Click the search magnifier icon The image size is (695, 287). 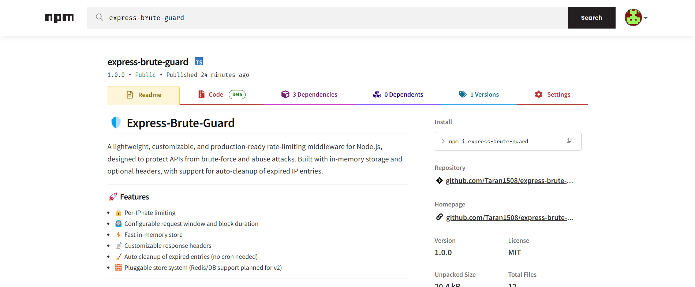click(99, 18)
